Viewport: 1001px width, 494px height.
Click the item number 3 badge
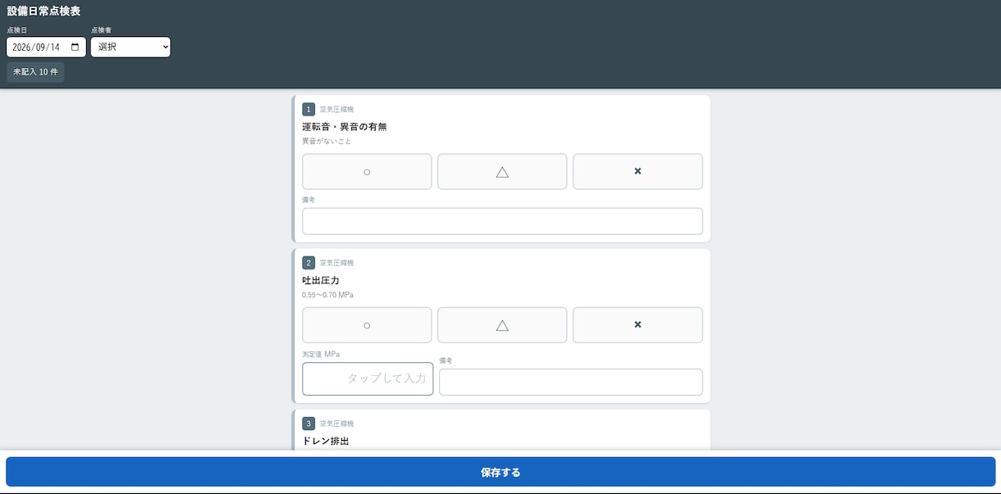[309, 424]
